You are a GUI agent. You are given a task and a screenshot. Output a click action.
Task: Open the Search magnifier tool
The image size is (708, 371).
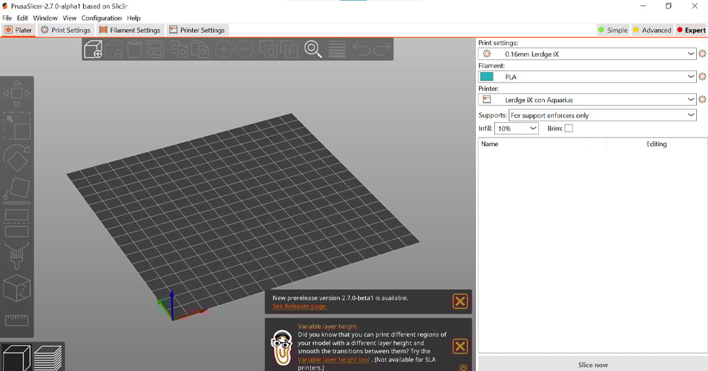point(313,49)
